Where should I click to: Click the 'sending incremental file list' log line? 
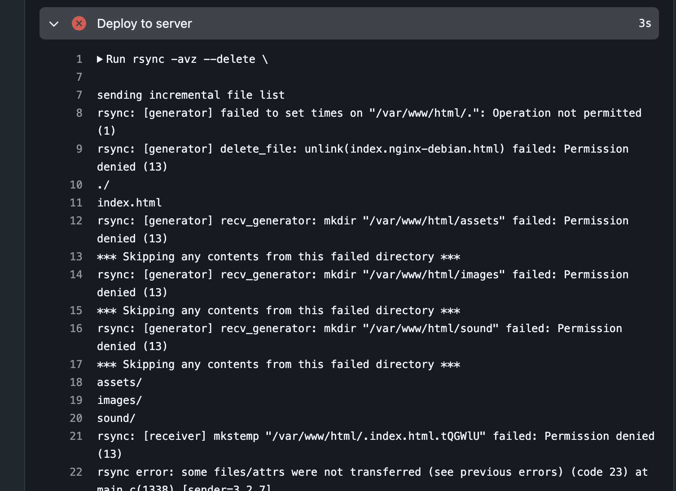(x=191, y=95)
